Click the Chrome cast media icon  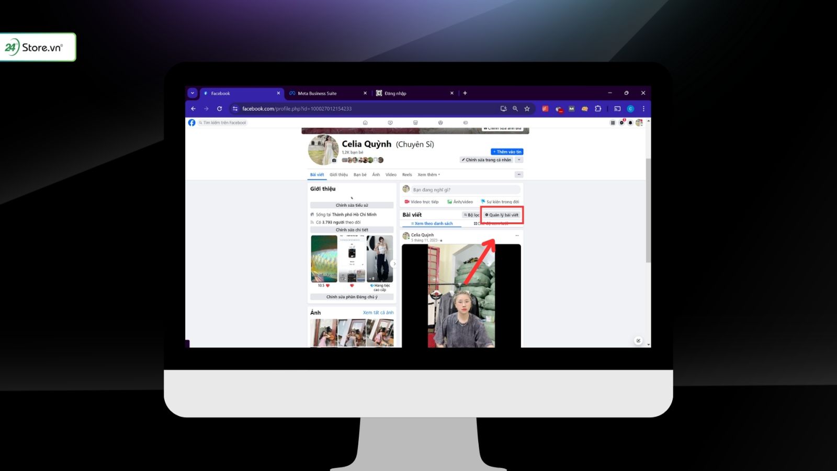pyautogui.click(x=617, y=108)
